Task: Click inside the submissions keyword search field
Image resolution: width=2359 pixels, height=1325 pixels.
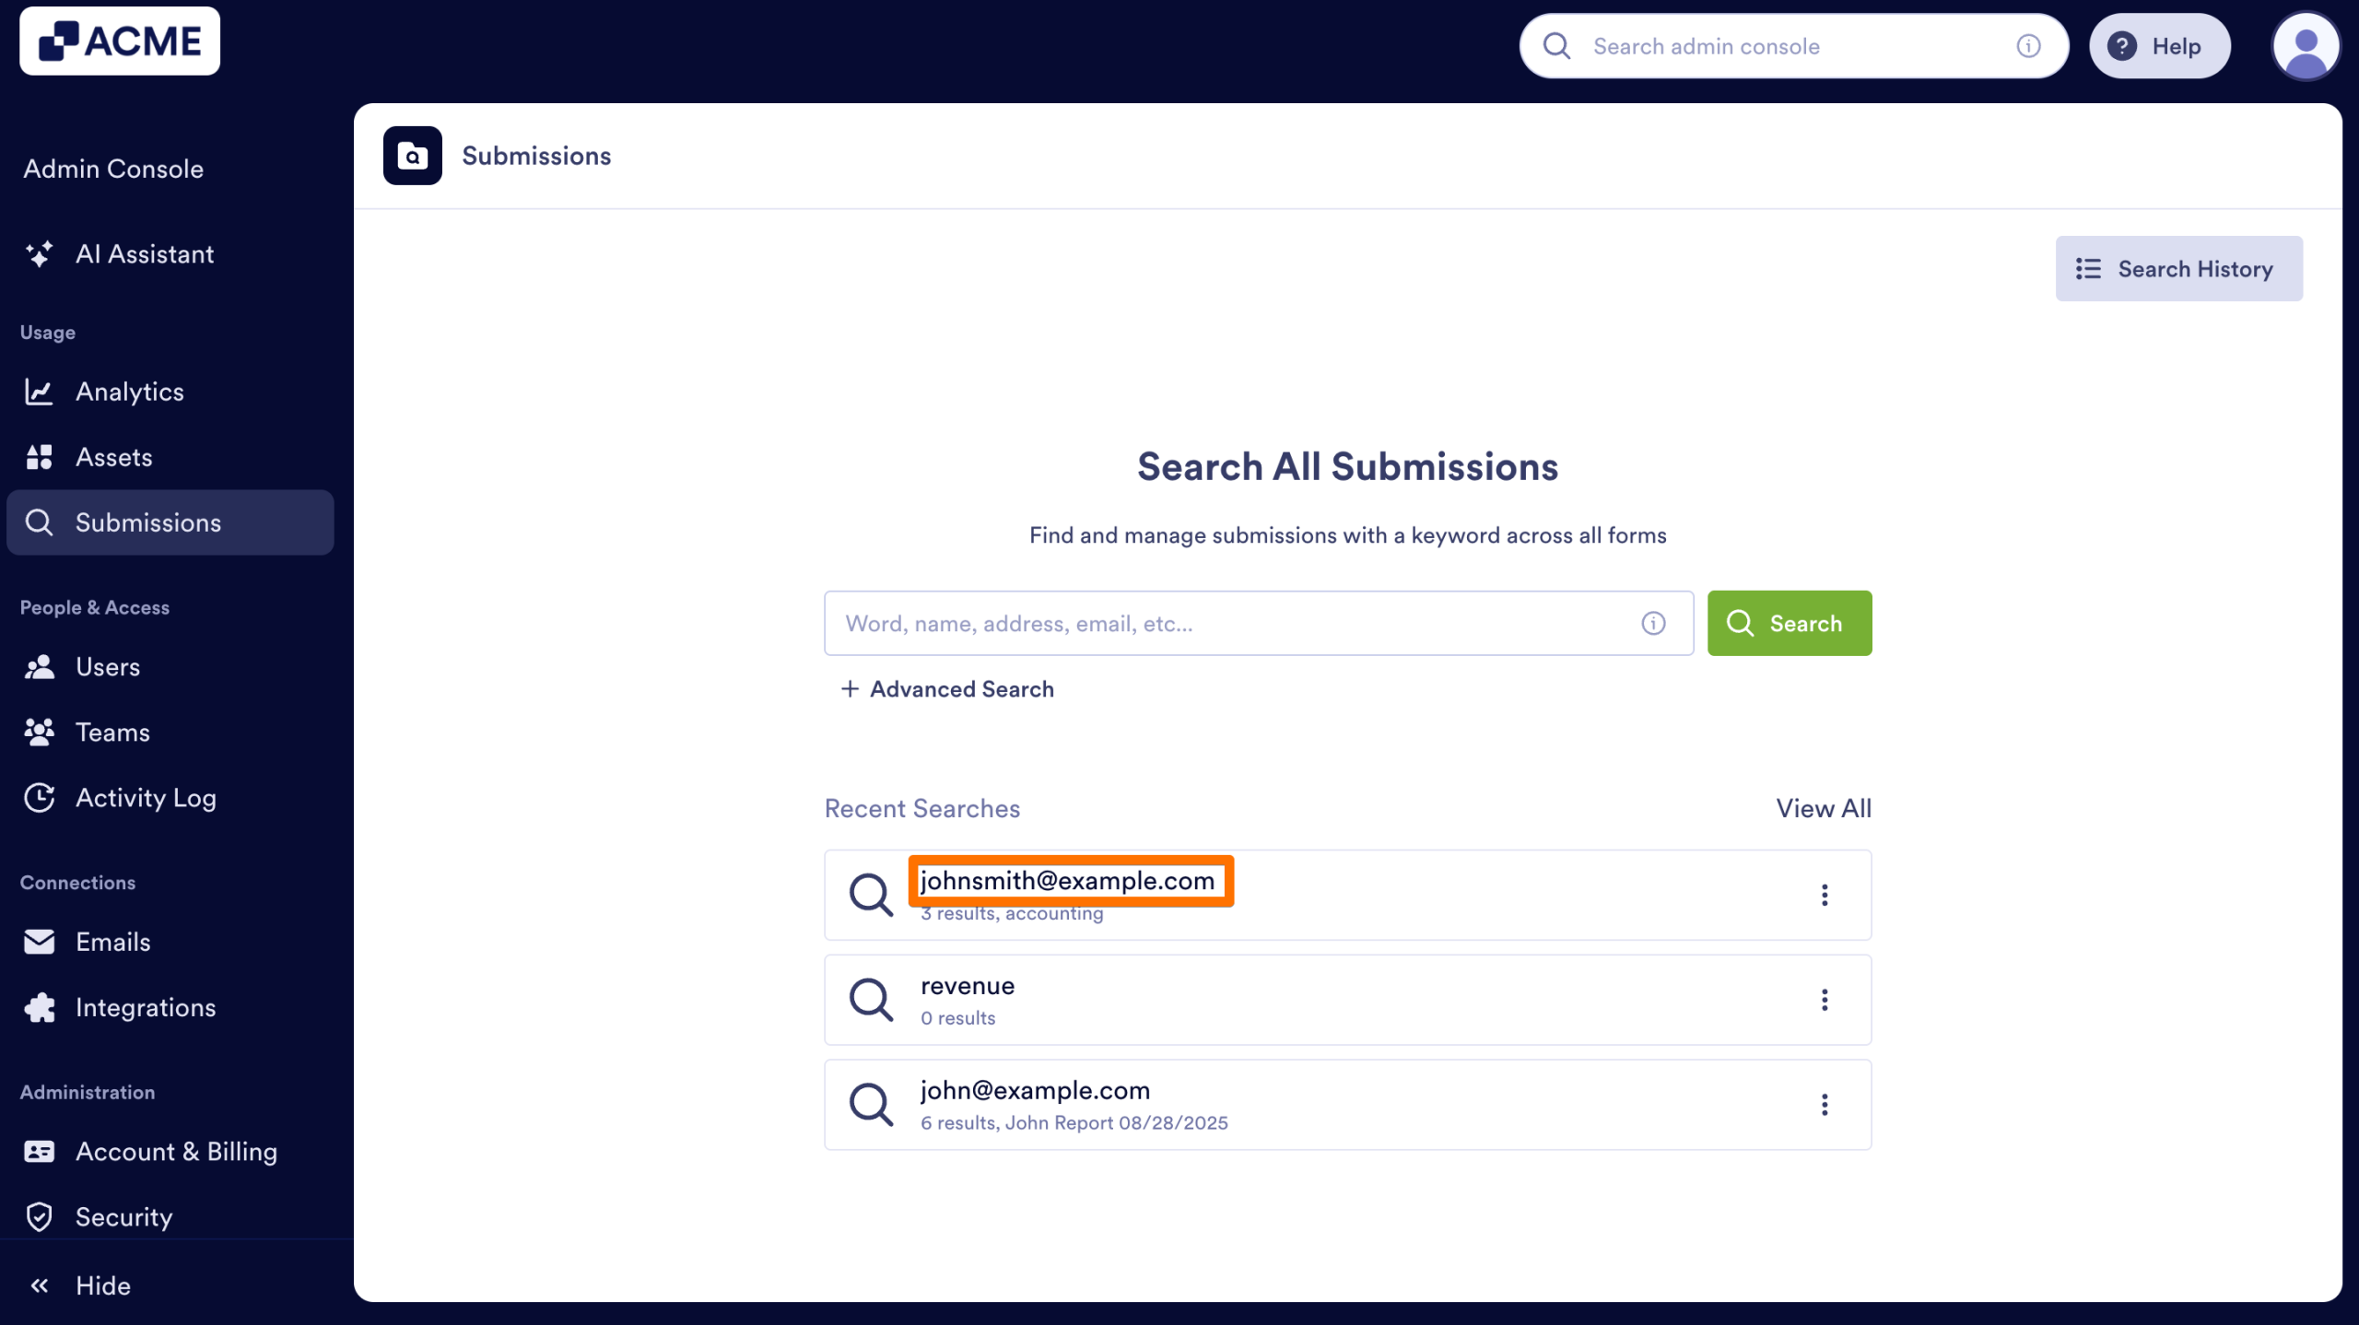Action: click(x=1198, y=623)
